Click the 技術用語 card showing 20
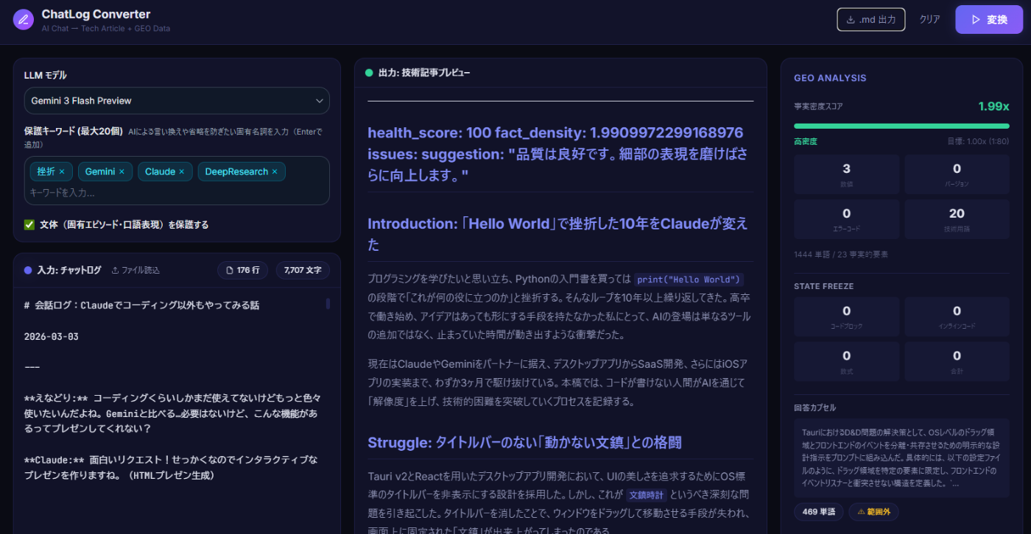This screenshot has height=534, width=1031. pyautogui.click(x=957, y=218)
